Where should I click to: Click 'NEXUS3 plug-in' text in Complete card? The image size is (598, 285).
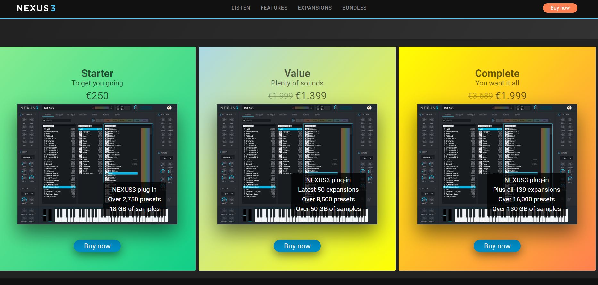pos(526,180)
